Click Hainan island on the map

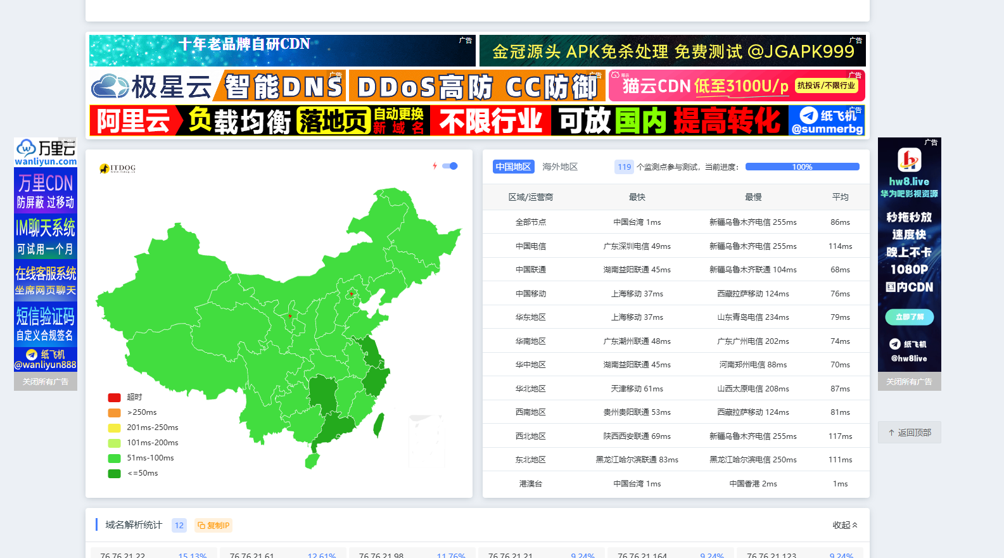(312, 461)
